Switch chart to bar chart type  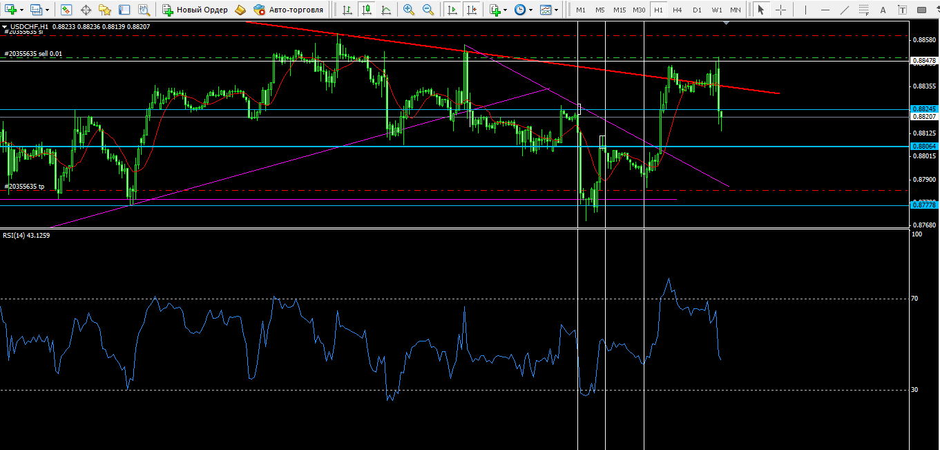(x=347, y=10)
